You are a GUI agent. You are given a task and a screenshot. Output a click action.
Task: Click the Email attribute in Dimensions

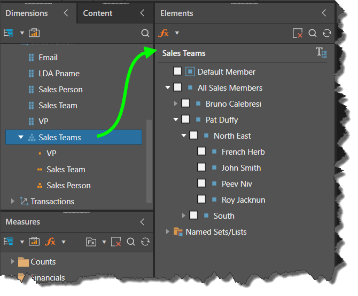(x=48, y=58)
